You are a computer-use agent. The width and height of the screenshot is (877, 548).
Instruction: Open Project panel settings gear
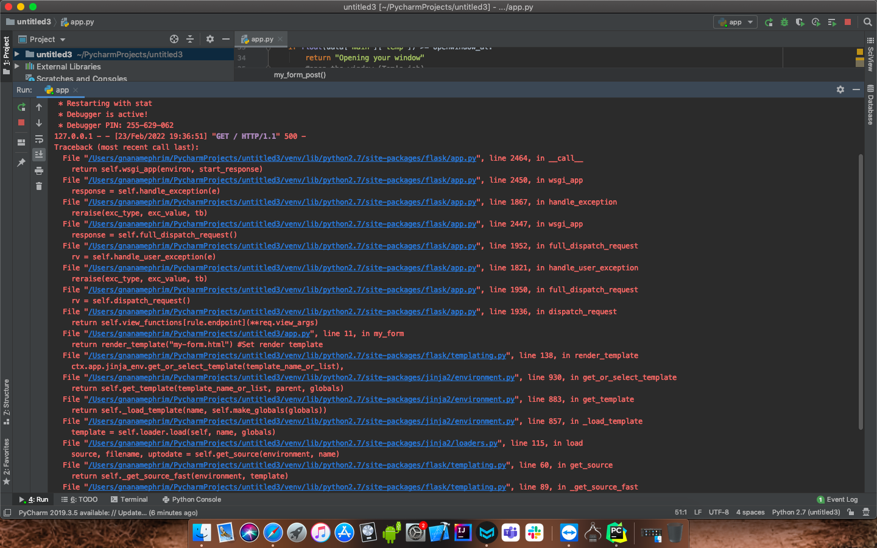pyautogui.click(x=210, y=39)
